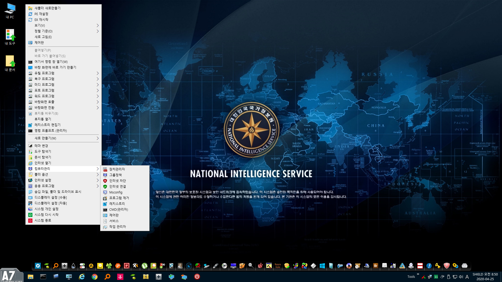Click the water drop icon in the dock

[x=73, y=266]
